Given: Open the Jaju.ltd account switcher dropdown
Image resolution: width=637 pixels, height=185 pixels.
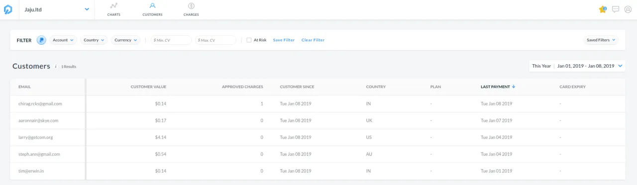Looking at the screenshot, I should click(x=57, y=9).
